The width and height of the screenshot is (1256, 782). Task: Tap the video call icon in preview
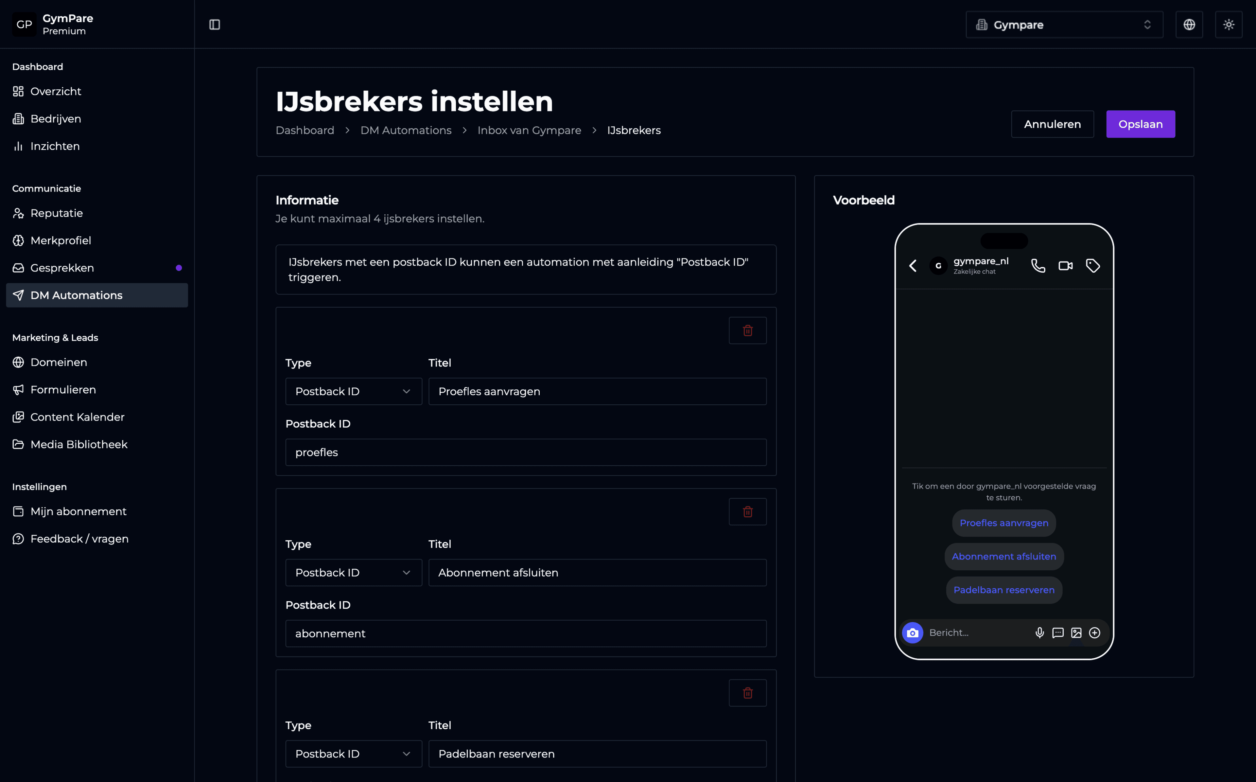(1065, 266)
